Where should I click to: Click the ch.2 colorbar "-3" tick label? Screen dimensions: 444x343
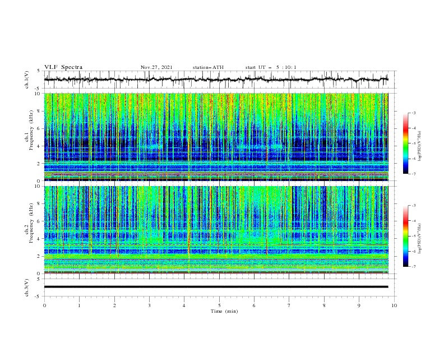tap(414, 206)
